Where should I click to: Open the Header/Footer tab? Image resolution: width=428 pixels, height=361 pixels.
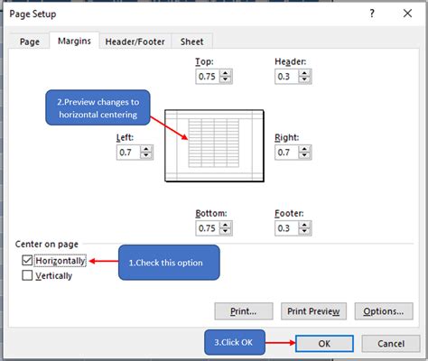135,42
